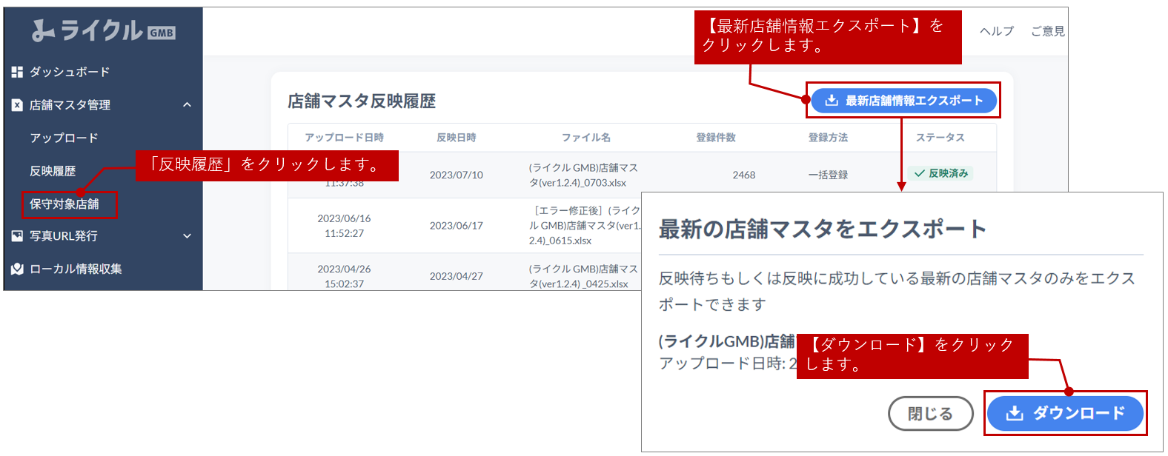Open the アップロード menu item
The width and height of the screenshot is (1168, 456).
click(64, 138)
